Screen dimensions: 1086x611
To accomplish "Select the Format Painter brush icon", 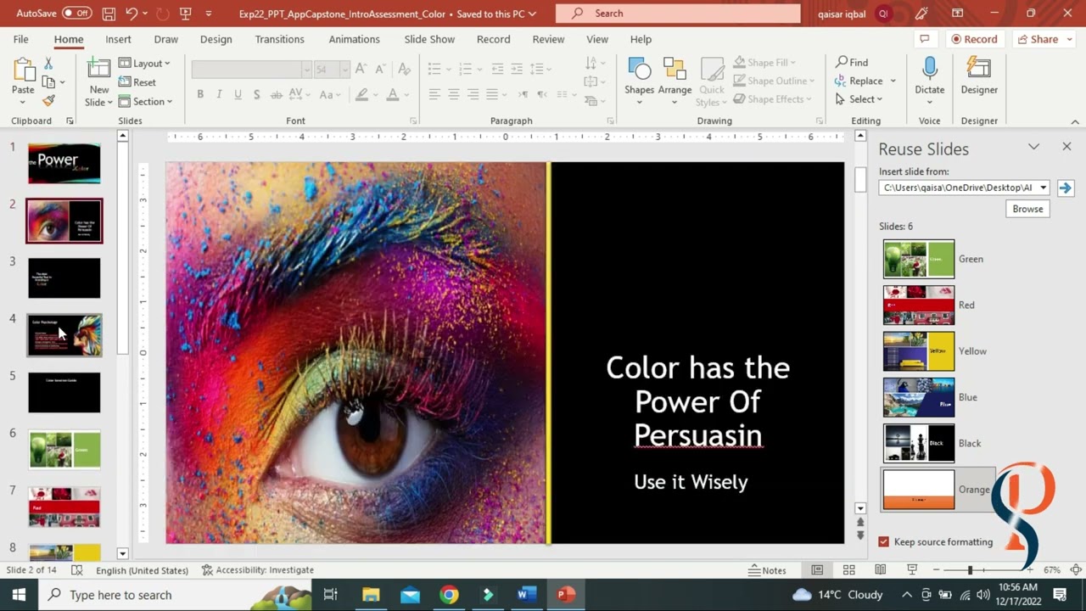I will pos(48,100).
